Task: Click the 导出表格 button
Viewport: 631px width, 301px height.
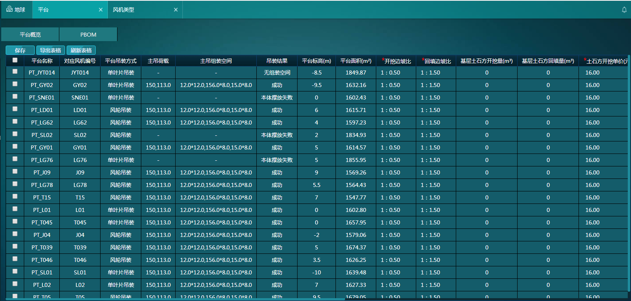Action: [50, 50]
